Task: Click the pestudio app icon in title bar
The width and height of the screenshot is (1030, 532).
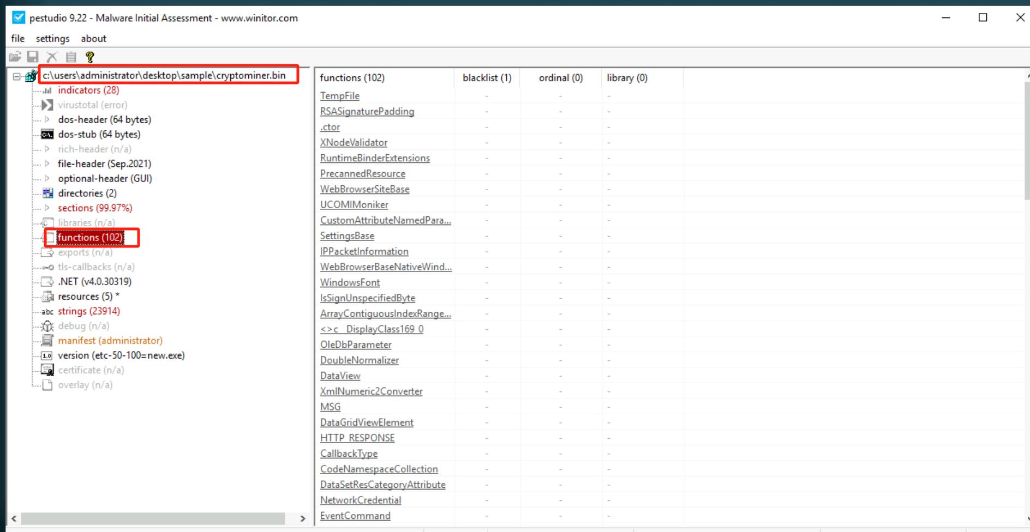Action: (x=19, y=17)
